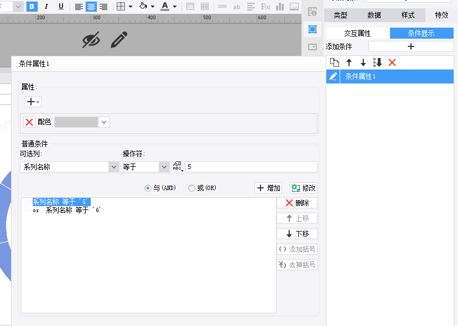Switch to the 数据 tab
The image size is (458, 326).
click(374, 15)
